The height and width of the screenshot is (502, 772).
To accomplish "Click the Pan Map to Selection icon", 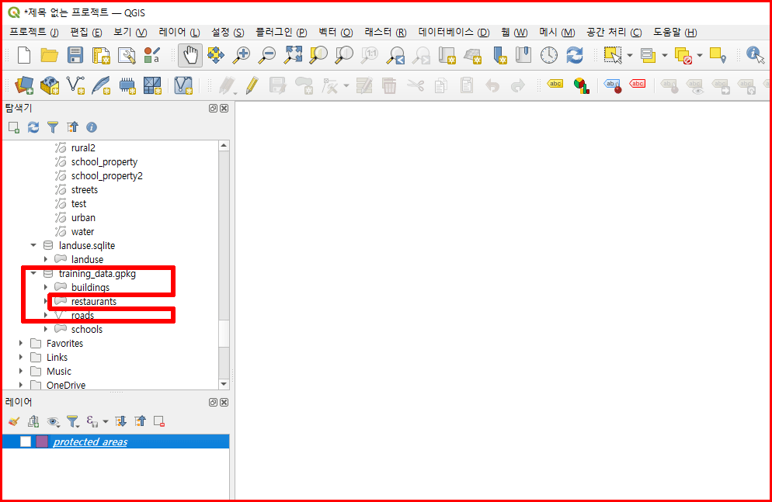I will pyautogui.click(x=216, y=55).
